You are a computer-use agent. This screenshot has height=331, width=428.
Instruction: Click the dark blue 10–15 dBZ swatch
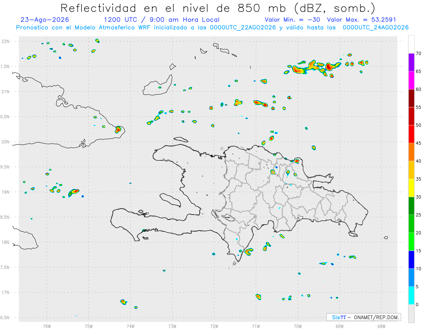point(411,260)
